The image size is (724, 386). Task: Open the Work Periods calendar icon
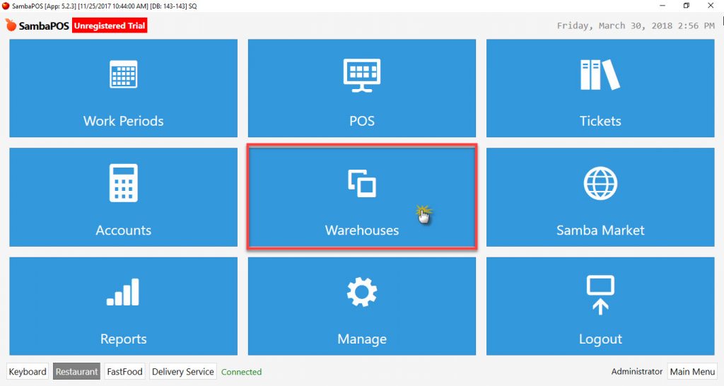pyautogui.click(x=123, y=74)
